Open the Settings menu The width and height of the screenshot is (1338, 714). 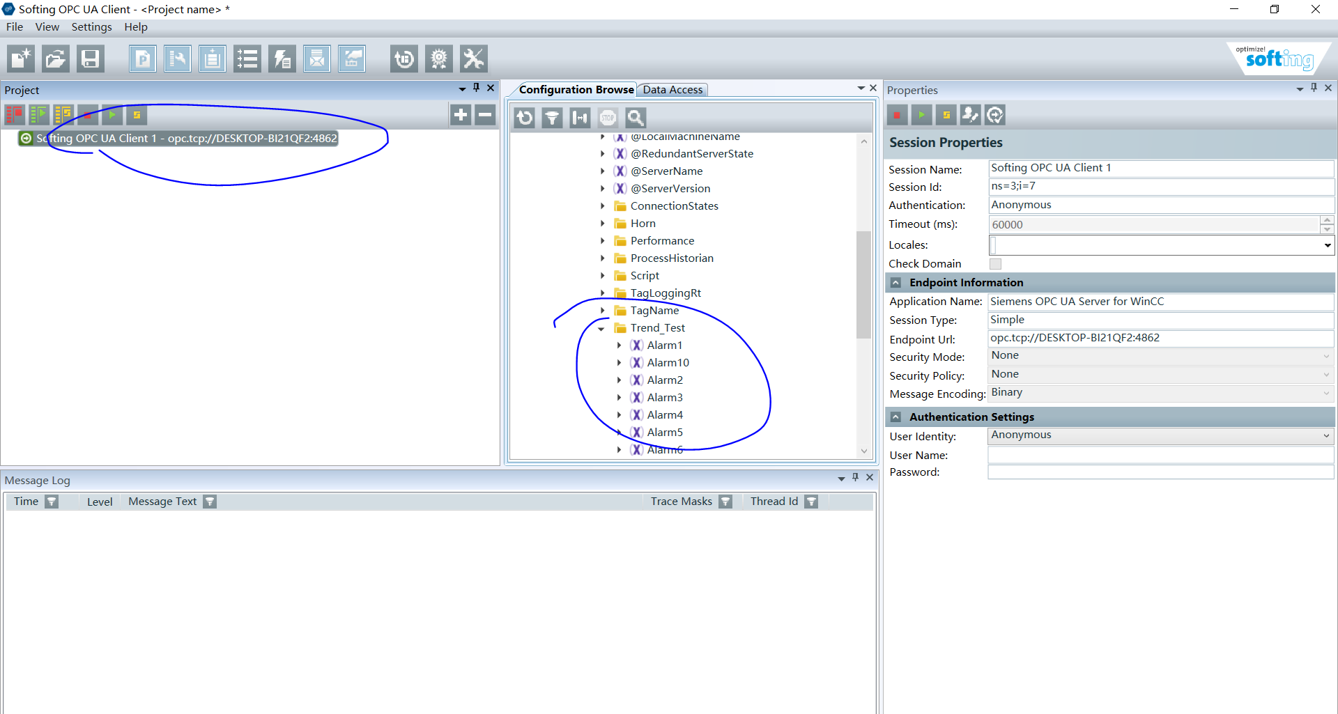tap(91, 27)
